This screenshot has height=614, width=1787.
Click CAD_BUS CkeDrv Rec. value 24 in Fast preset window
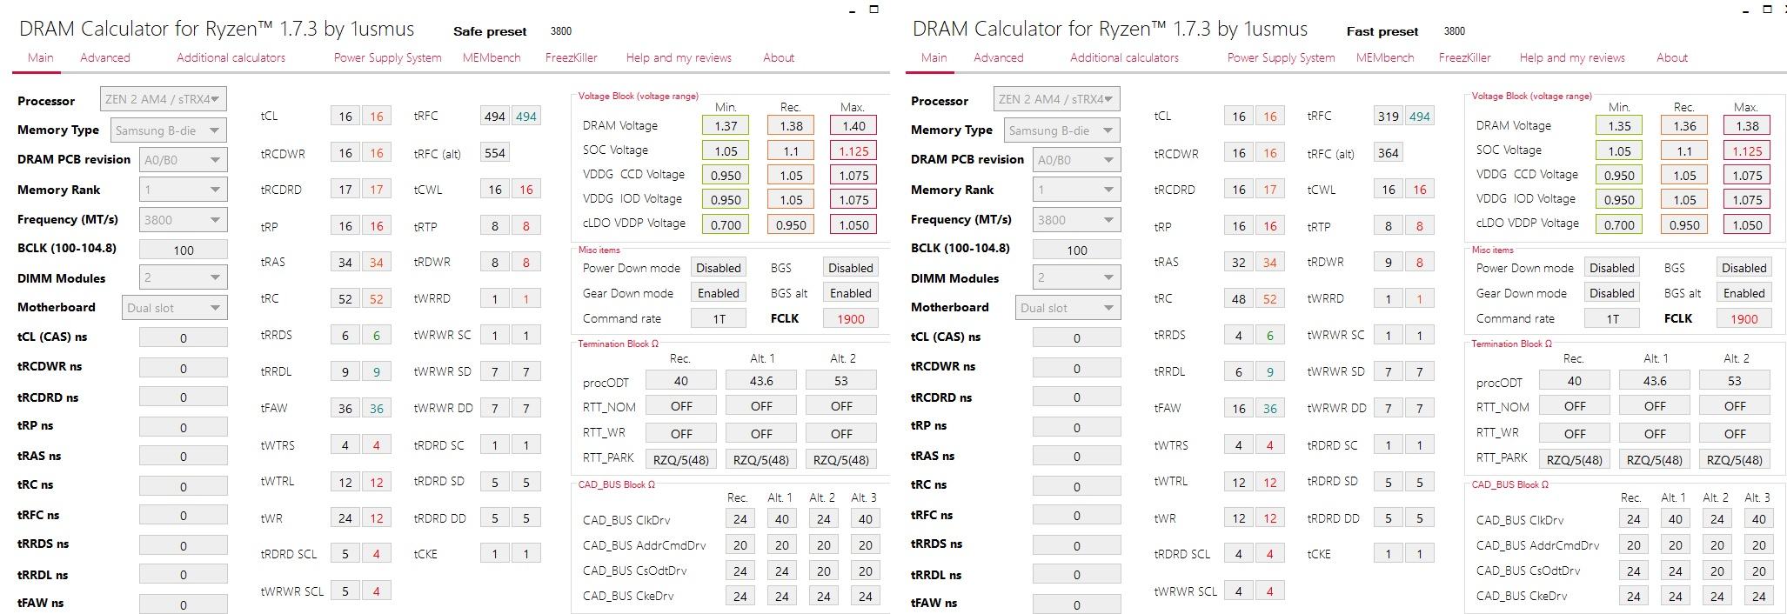(1634, 596)
